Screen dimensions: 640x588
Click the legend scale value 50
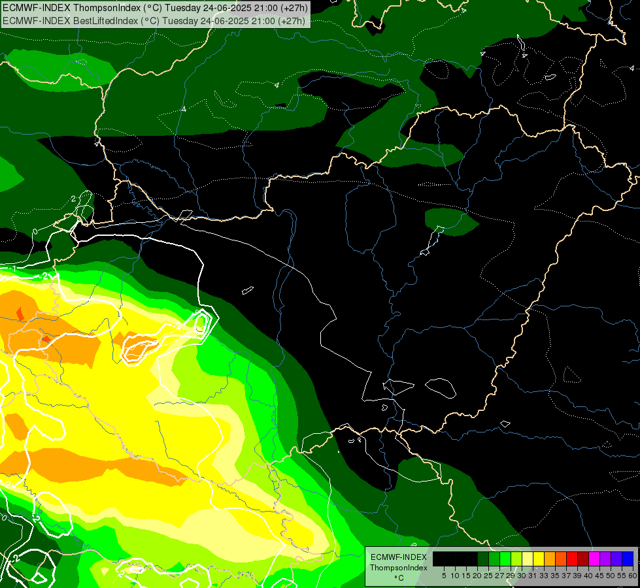coord(611,576)
